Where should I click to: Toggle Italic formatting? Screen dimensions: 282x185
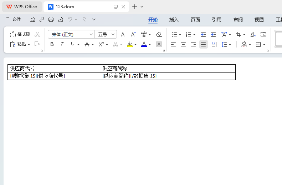62,44
